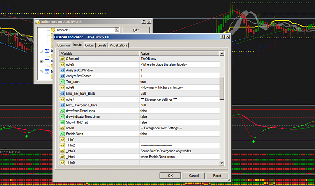Click the note5 variable icon
Viewport: 315px width, 186px height.
click(62, 64)
